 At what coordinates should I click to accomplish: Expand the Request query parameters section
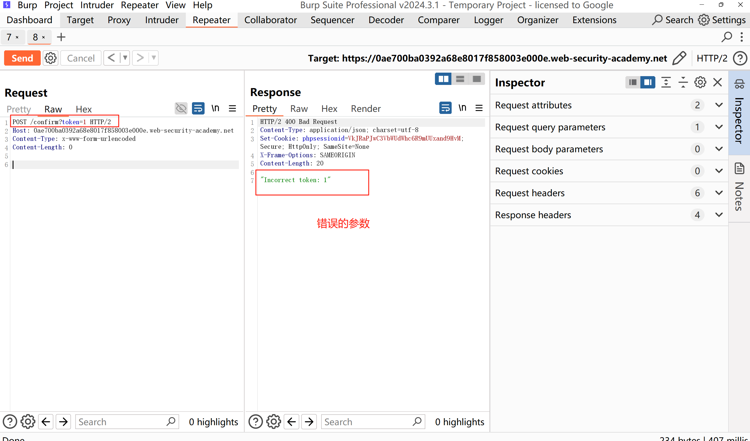(719, 127)
